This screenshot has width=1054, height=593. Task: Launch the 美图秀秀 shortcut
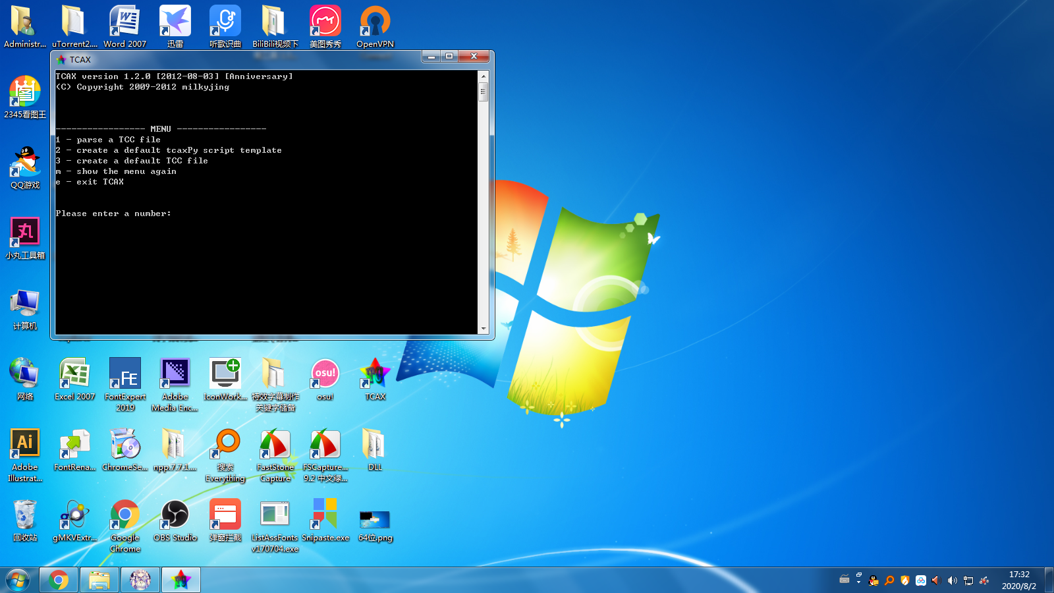point(325,26)
